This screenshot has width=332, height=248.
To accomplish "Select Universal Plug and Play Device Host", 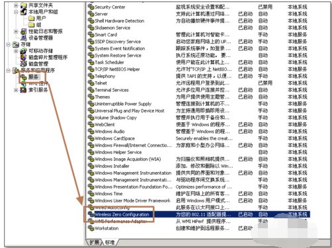I will 130,110.
